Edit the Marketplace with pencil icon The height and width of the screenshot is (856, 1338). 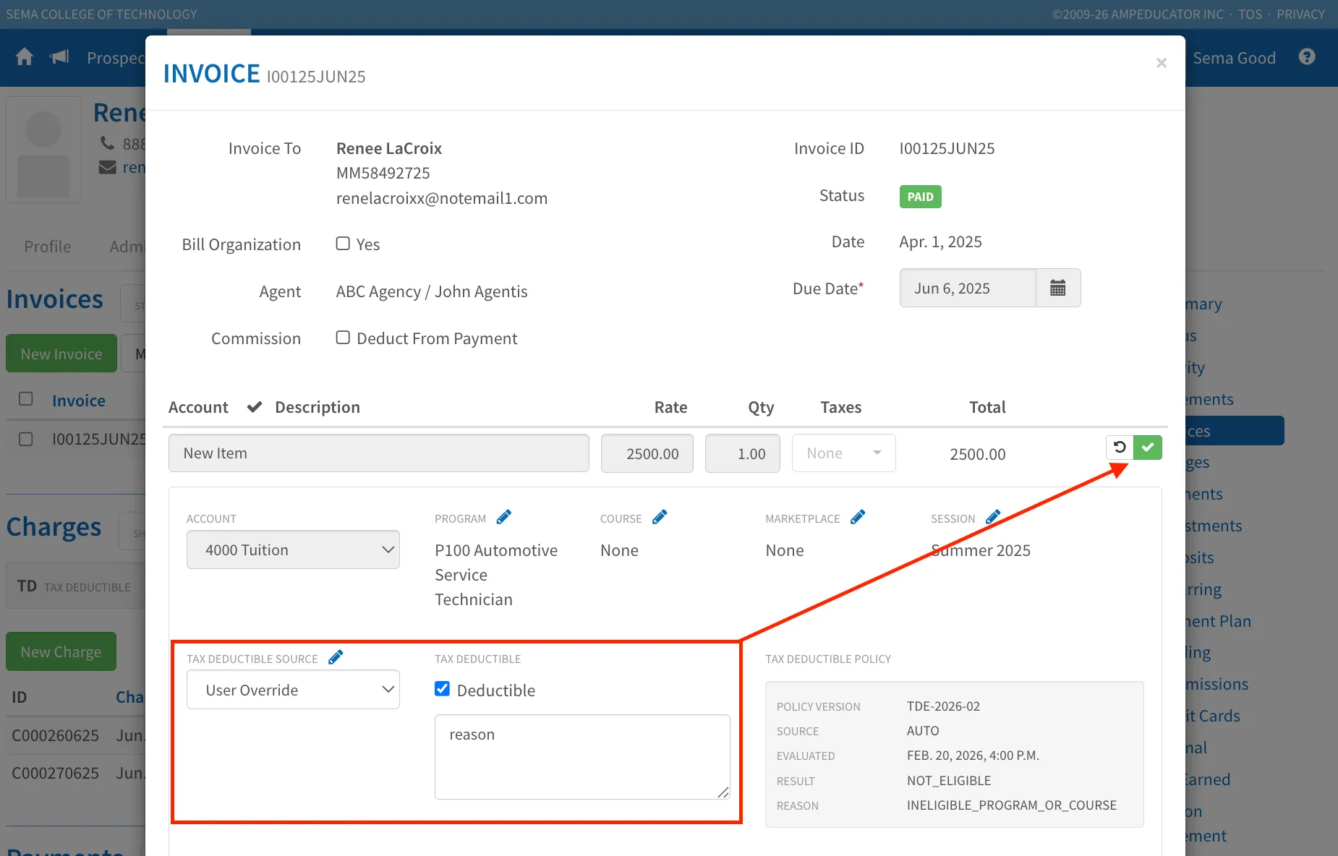tap(858, 518)
